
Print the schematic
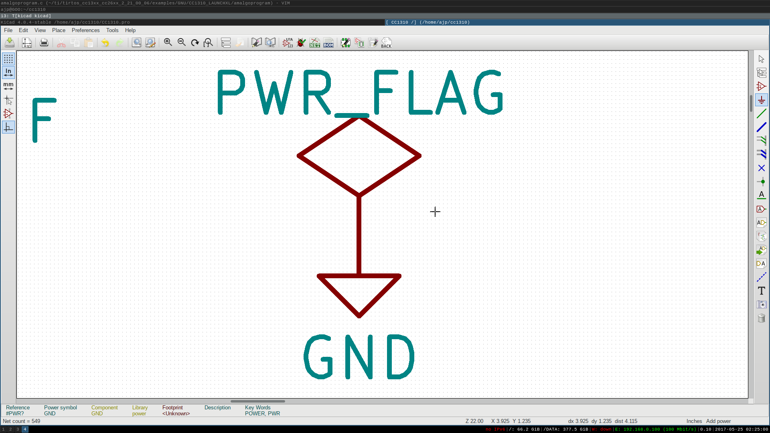click(44, 42)
